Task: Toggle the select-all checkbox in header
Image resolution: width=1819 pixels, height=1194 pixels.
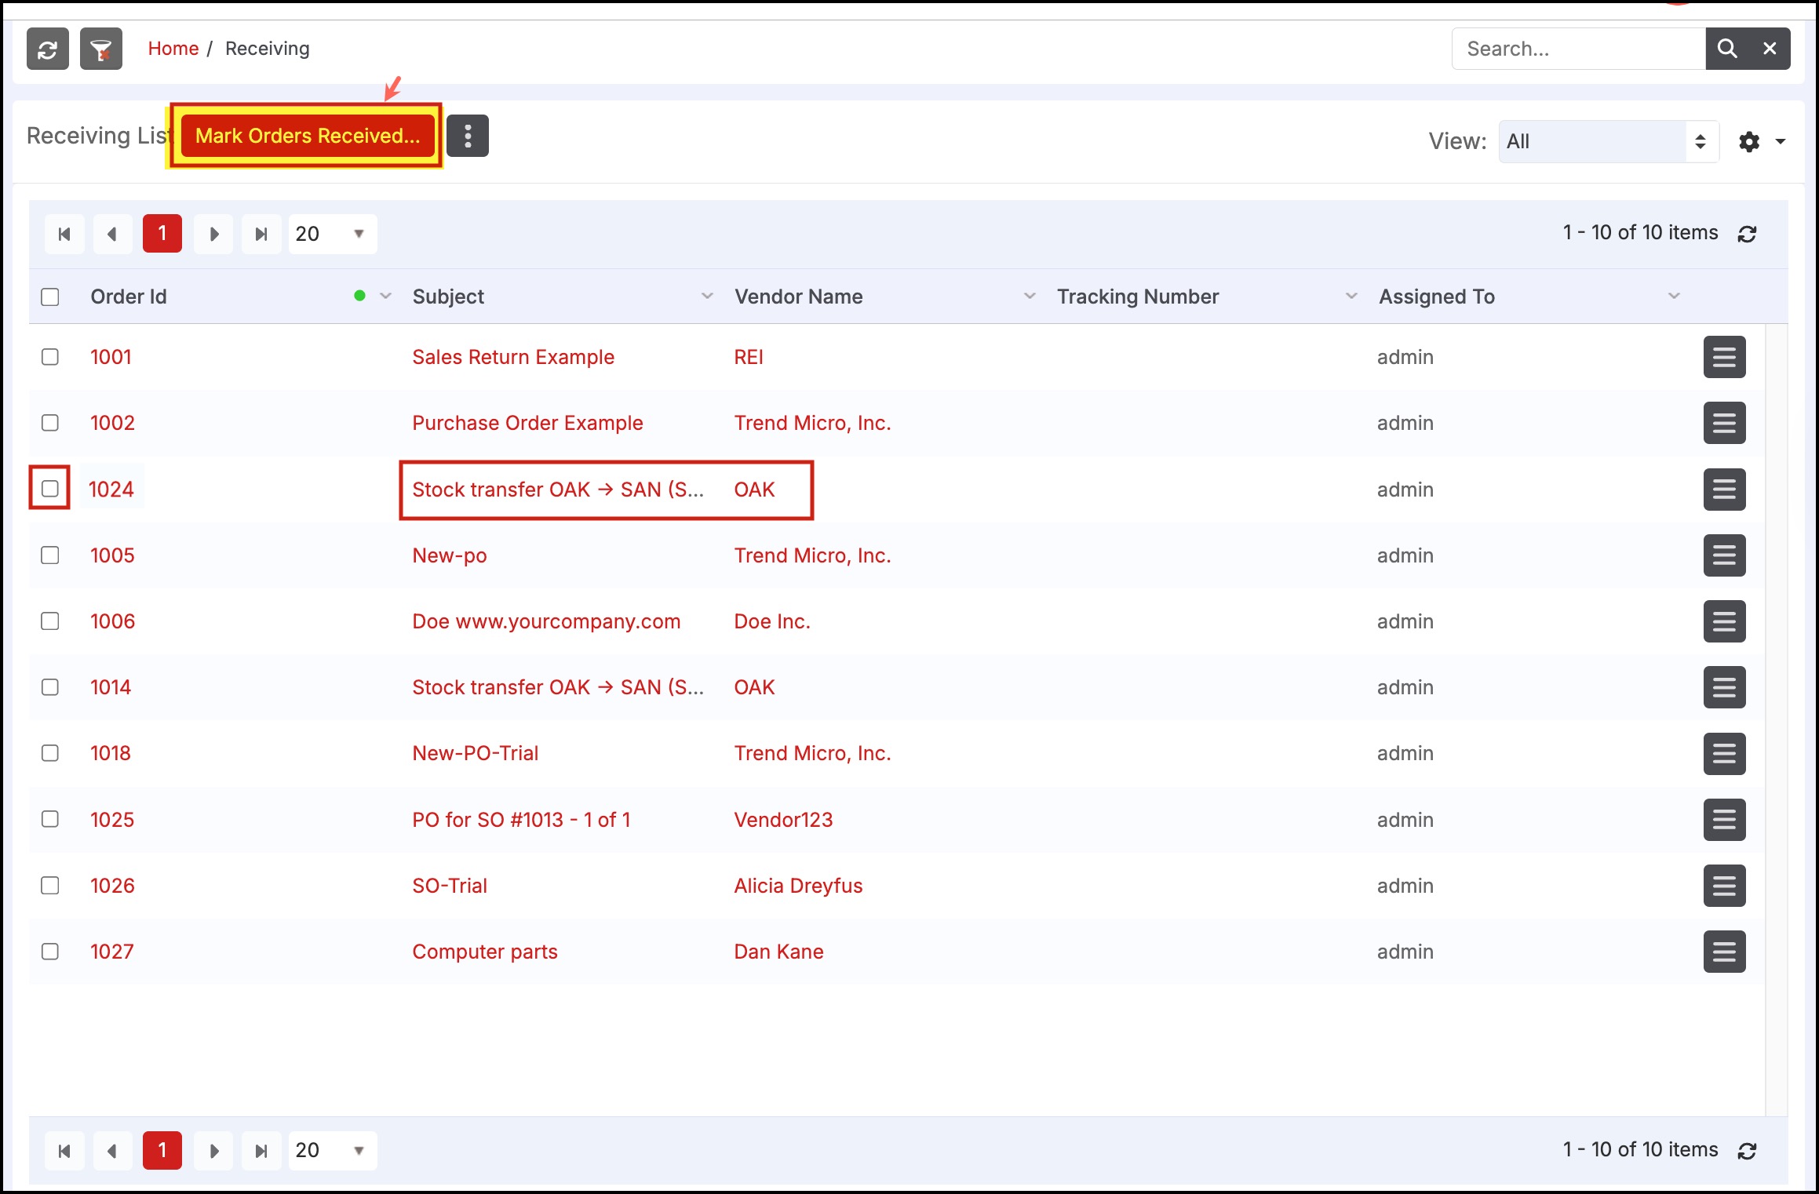Action: pyautogui.click(x=50, y=297)
